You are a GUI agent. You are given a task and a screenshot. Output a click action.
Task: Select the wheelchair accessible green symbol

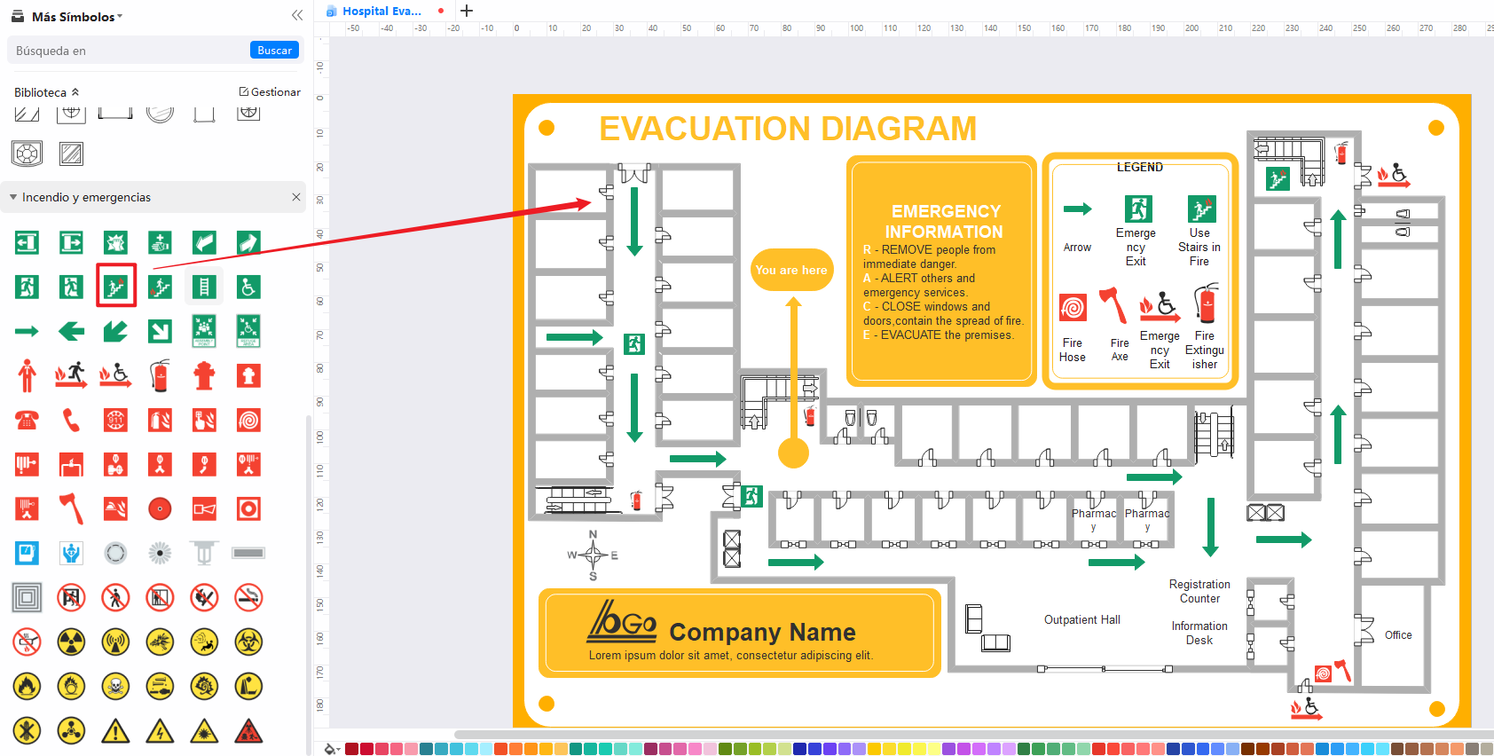pos(248,286)
